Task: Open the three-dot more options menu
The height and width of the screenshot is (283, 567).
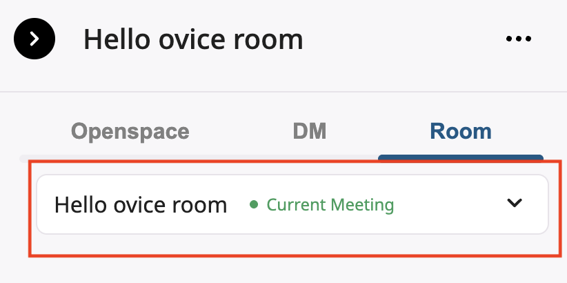Action: [x=519, y=39]
